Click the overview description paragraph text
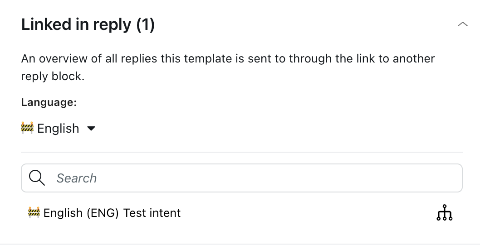The width and height of the screenshot is (480, 245). pyautogui.click(x=228, y=67)
